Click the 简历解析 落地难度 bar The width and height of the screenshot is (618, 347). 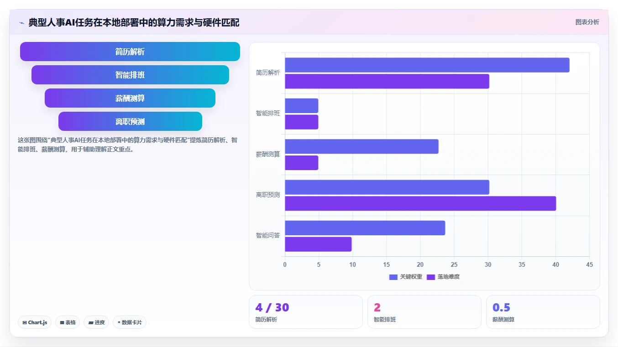[x=387, y=81]
